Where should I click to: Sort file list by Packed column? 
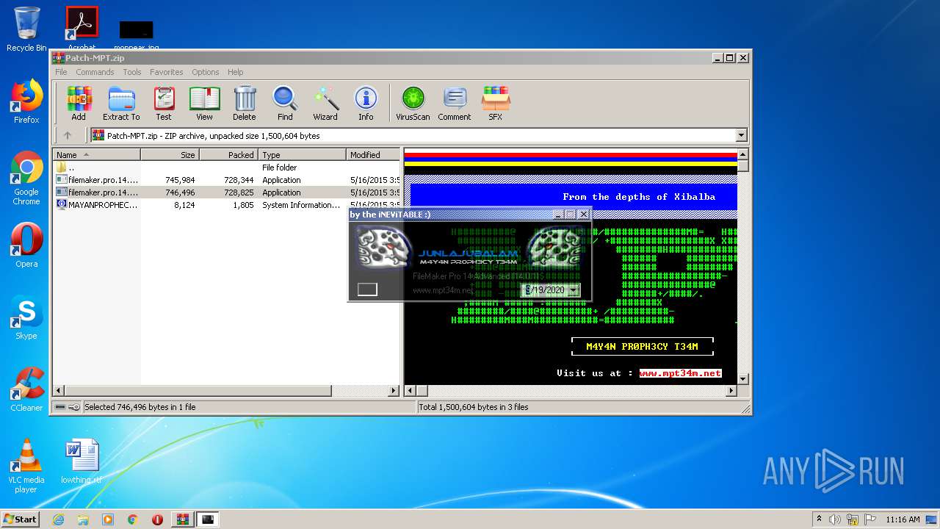point(229,154)
